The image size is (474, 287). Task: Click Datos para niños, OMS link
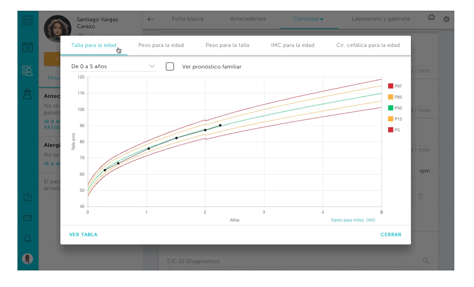tap(353, 220)
